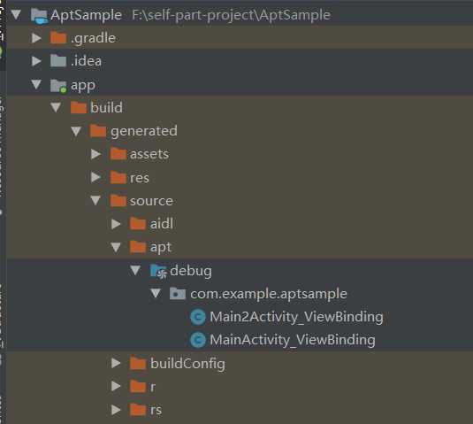Expand the .gradle folder arrow
This screenshot has width=473, height=424.
[36, 38]
